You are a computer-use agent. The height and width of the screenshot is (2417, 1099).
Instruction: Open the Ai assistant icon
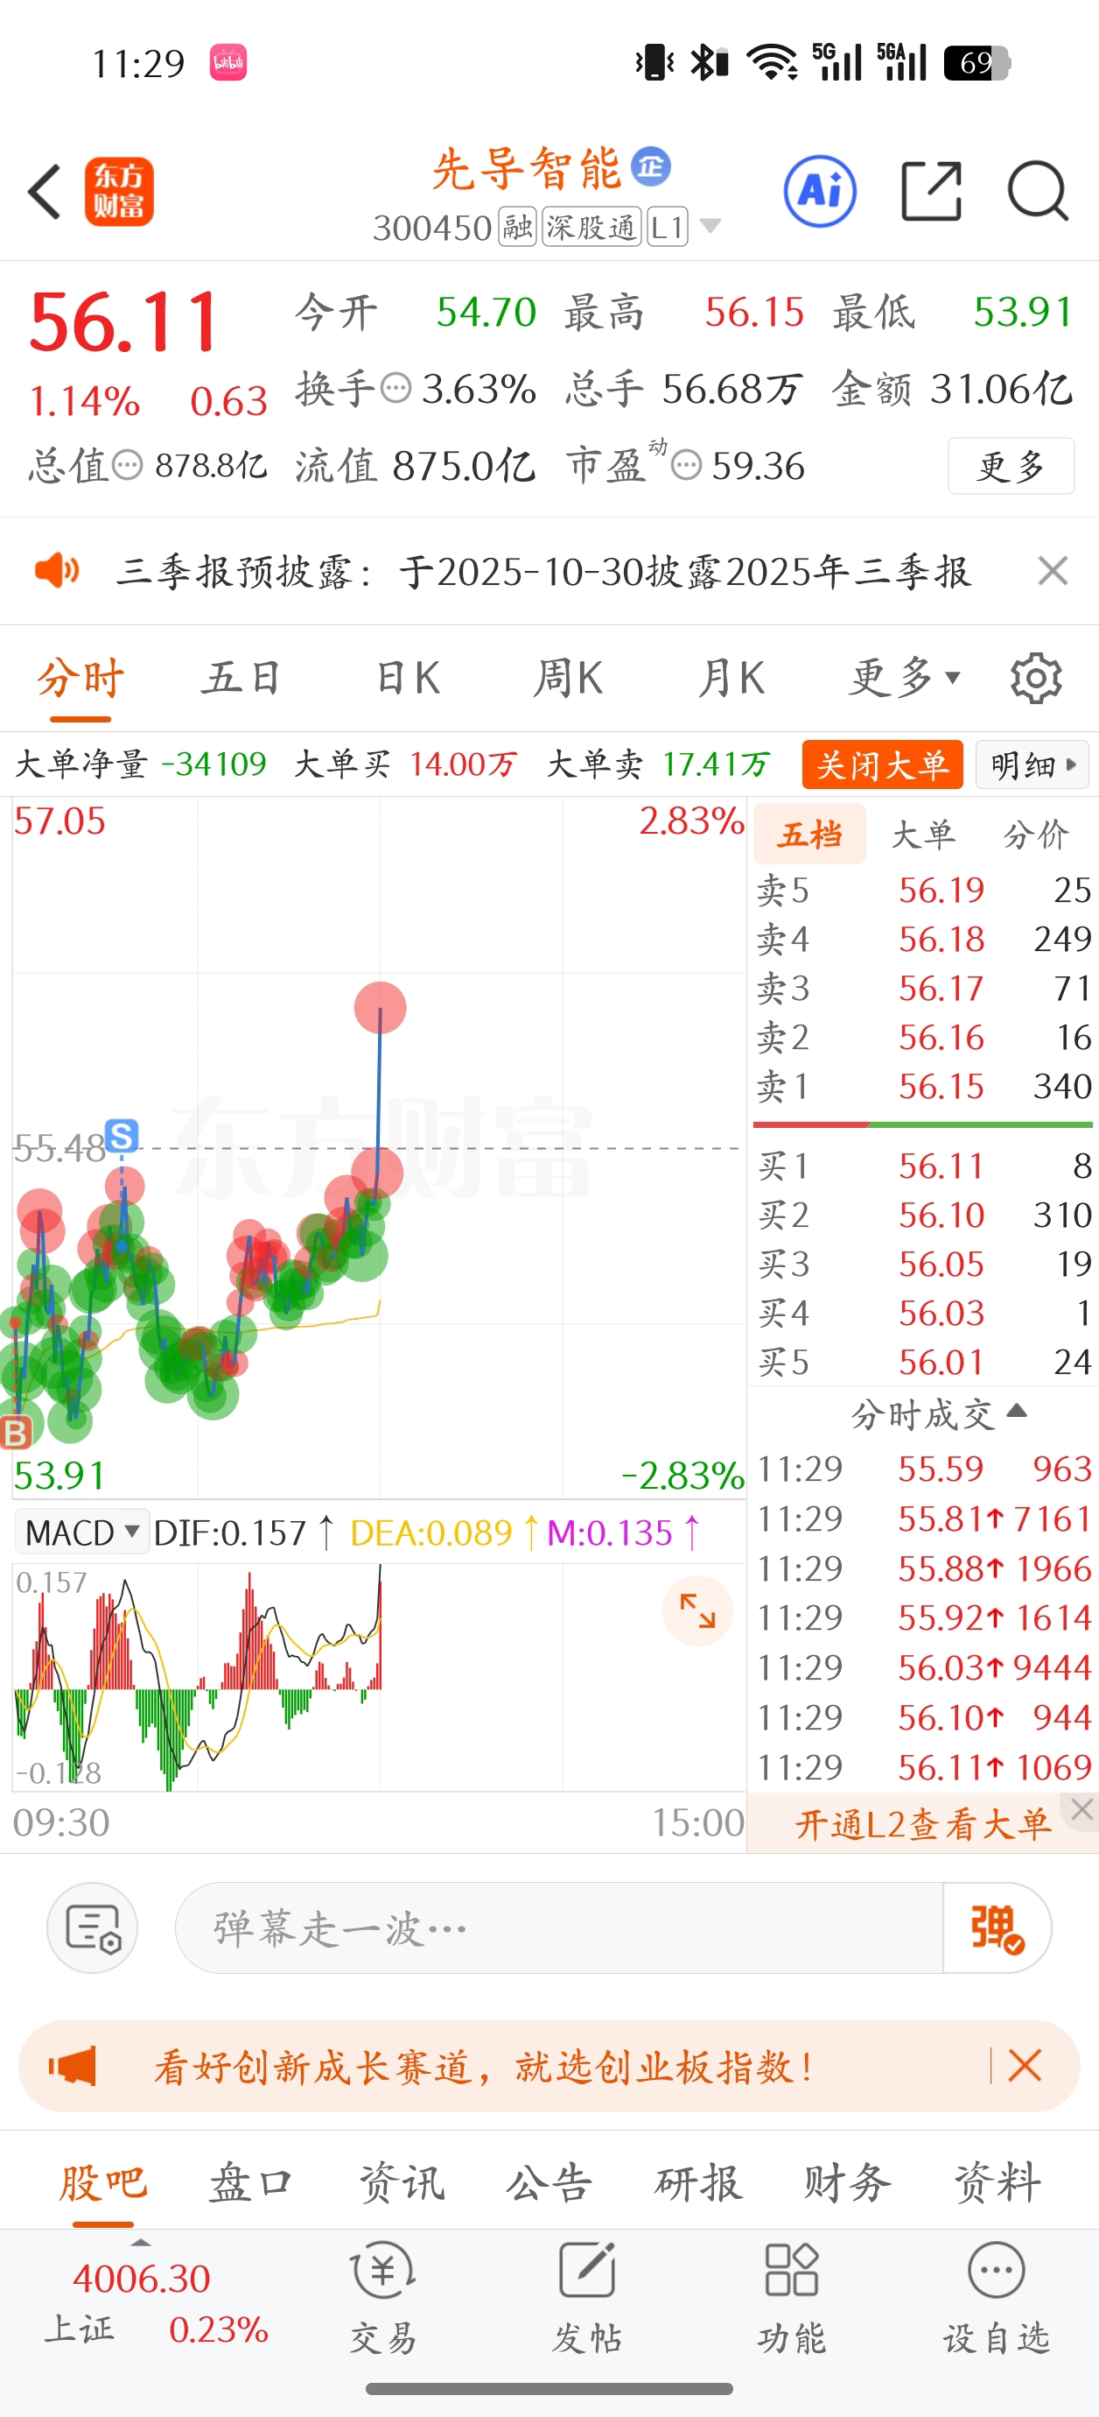pos(820,192)
